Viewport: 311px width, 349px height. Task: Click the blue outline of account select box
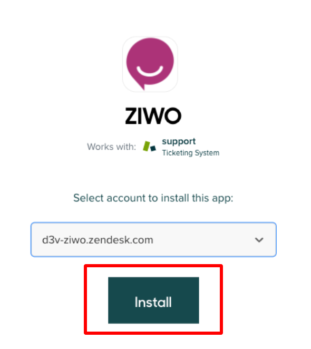coord(153,223)
